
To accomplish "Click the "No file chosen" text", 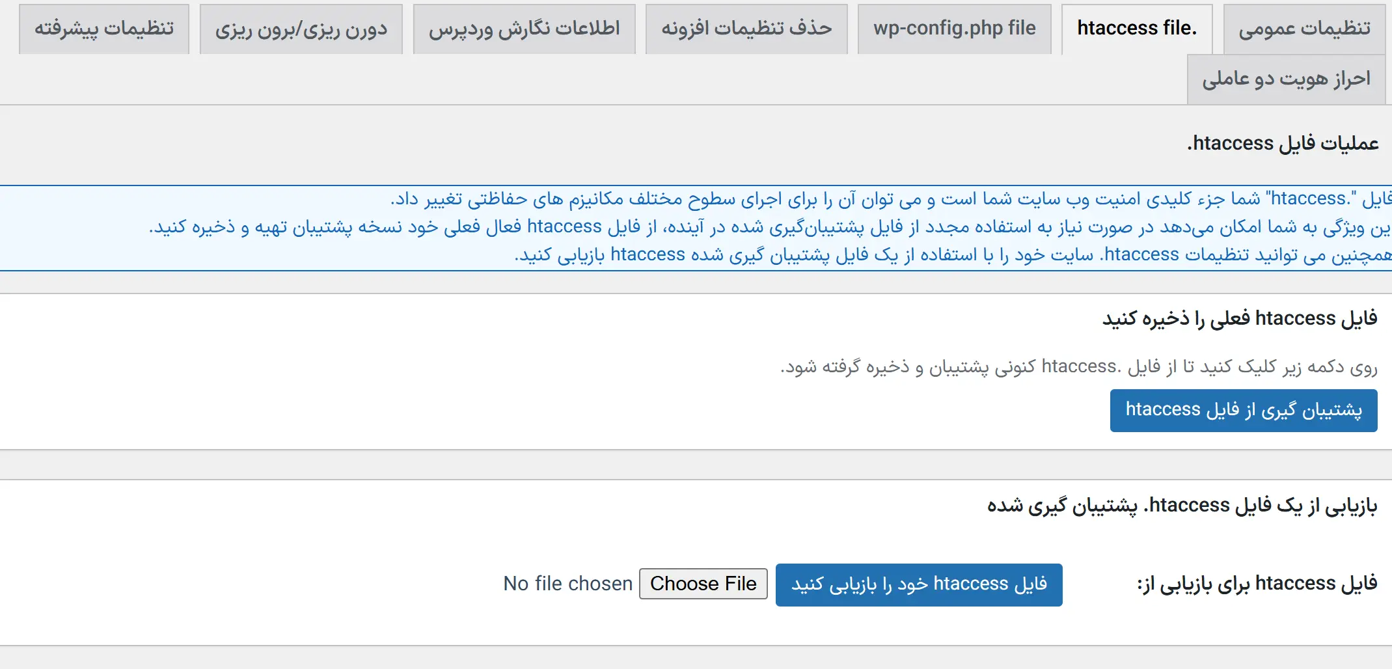I will click(567, 584).
